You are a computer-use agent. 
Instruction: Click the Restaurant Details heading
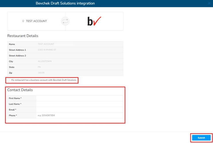(x=23, y=36)
